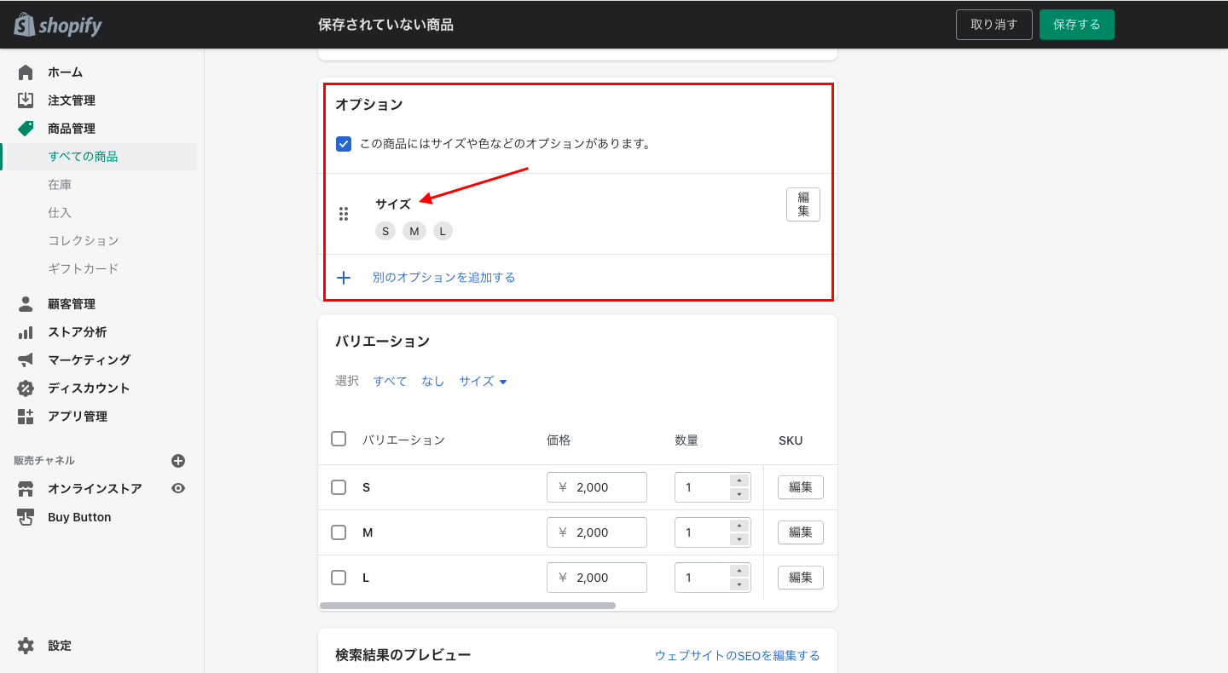Screen dimensions: 1228x673
Task: Open ホーム house icon in sidebar
Action: [x=26, y=72]
